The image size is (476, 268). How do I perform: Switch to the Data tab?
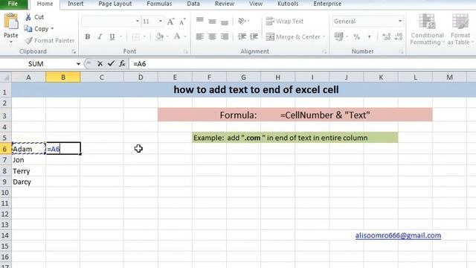point(193,4)
